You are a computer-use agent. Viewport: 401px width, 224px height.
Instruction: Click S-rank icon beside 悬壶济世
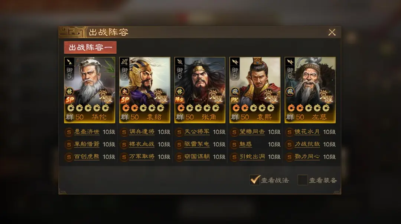coord(69,132)
